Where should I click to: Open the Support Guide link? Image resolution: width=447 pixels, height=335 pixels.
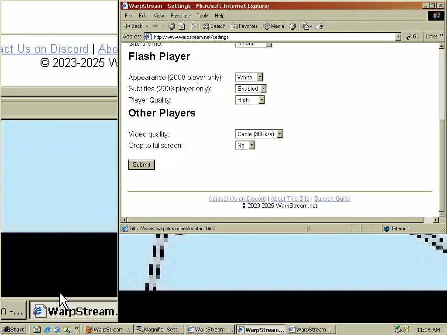[332, 198]
